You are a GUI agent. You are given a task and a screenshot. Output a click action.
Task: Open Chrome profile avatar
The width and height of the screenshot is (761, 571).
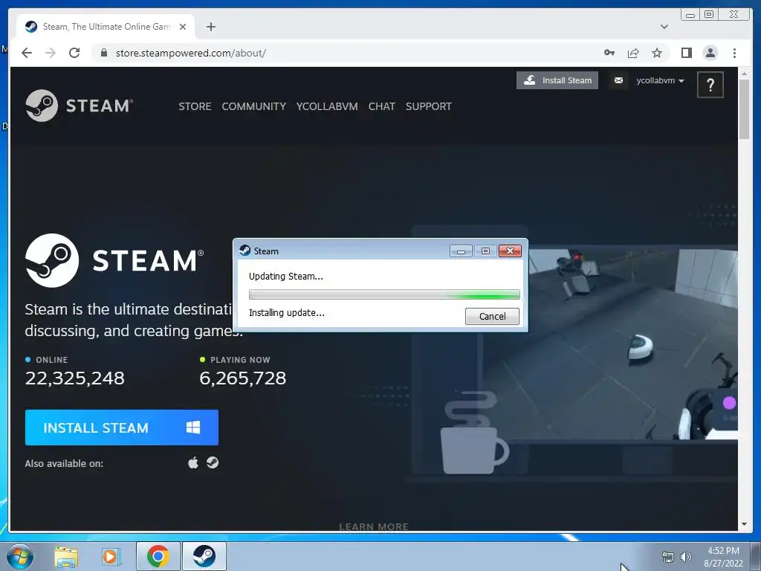710,53
